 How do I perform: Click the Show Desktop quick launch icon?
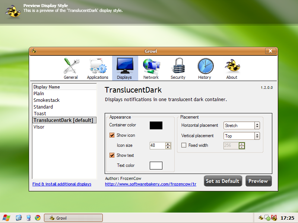[x=28, y=218]
